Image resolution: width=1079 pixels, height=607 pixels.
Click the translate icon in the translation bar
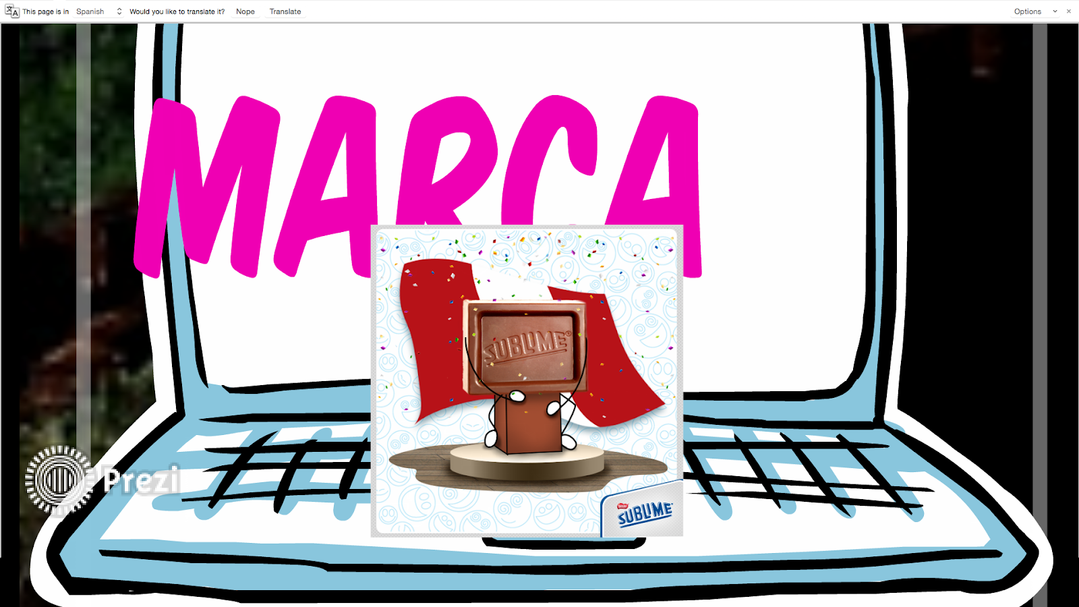point(11,11)
